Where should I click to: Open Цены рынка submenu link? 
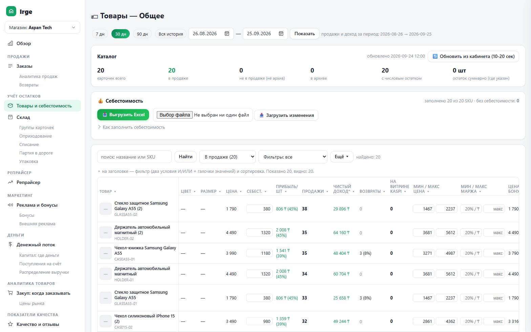coord(32,304)
